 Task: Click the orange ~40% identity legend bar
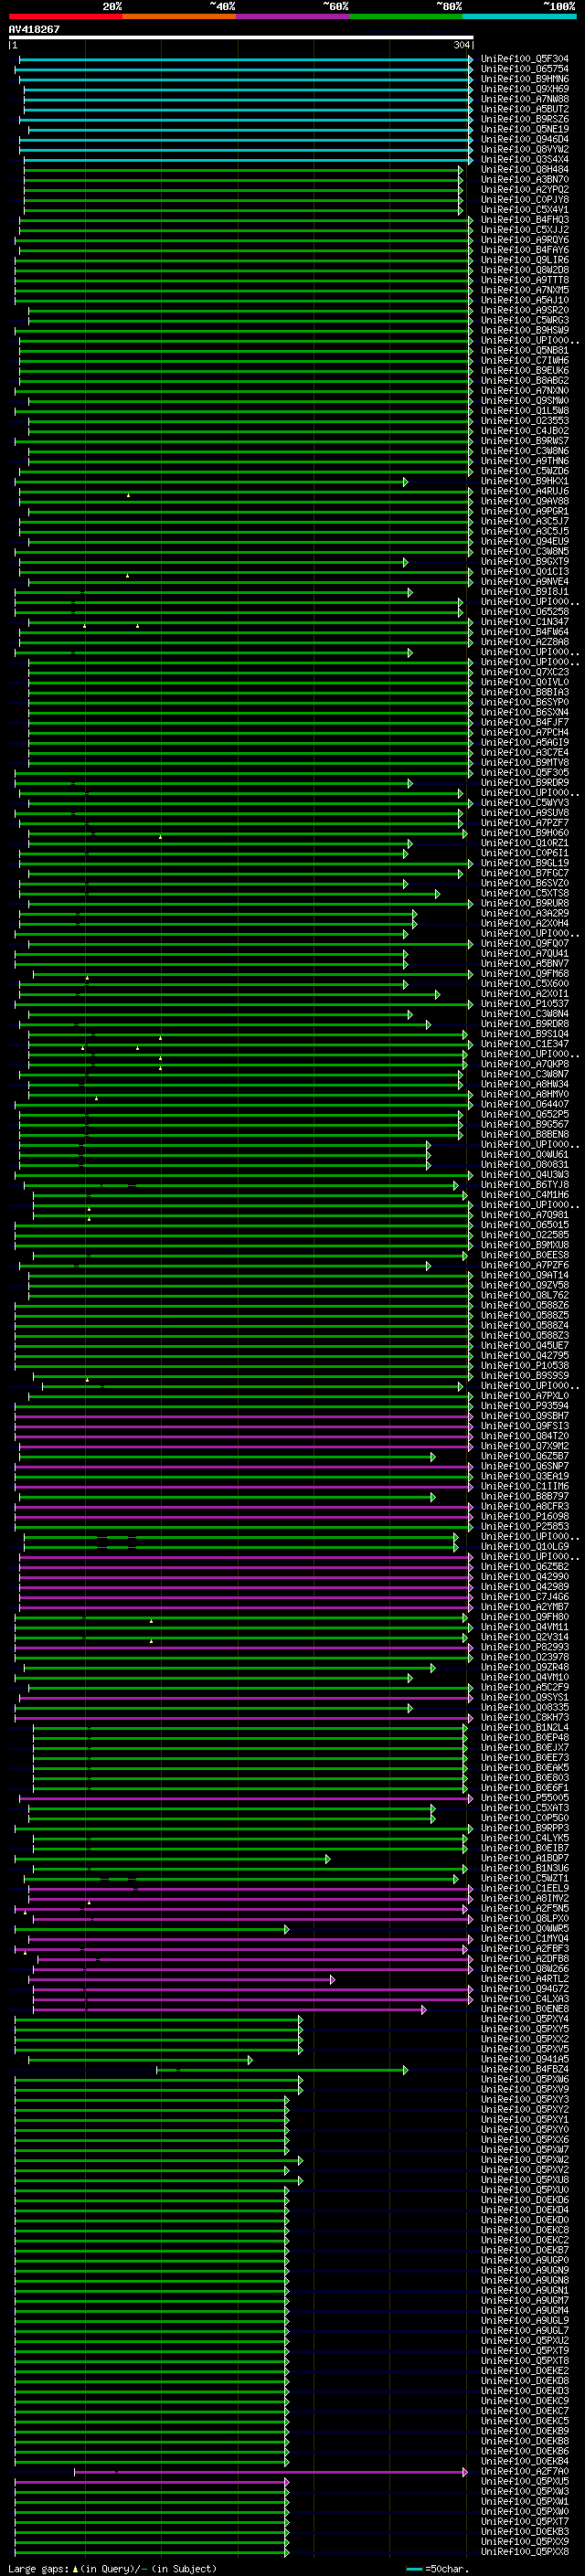[x=179, y=17]
